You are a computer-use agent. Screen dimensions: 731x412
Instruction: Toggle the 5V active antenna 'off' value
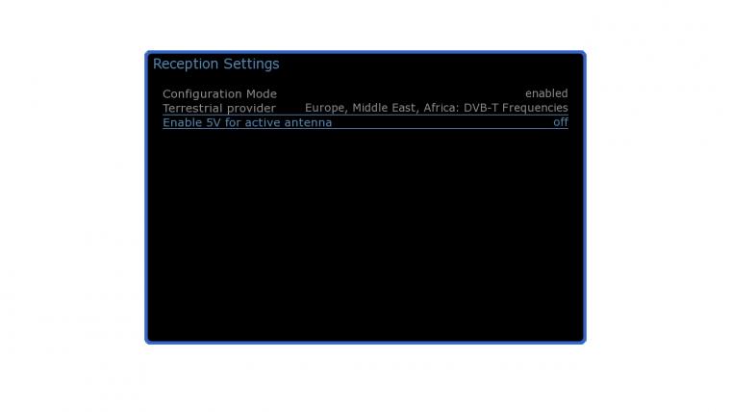[x=561, y=122]
